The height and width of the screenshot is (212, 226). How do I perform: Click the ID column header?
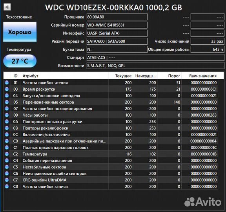(16, 76)
